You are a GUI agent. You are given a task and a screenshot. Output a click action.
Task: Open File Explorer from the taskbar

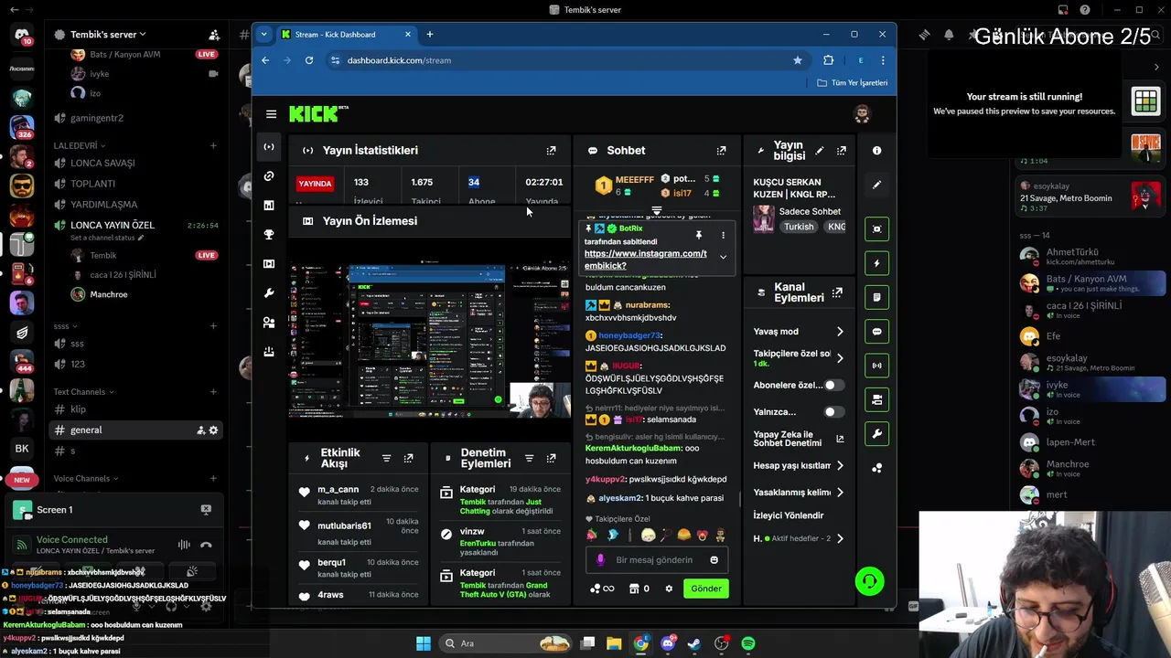tap(614, 643)
